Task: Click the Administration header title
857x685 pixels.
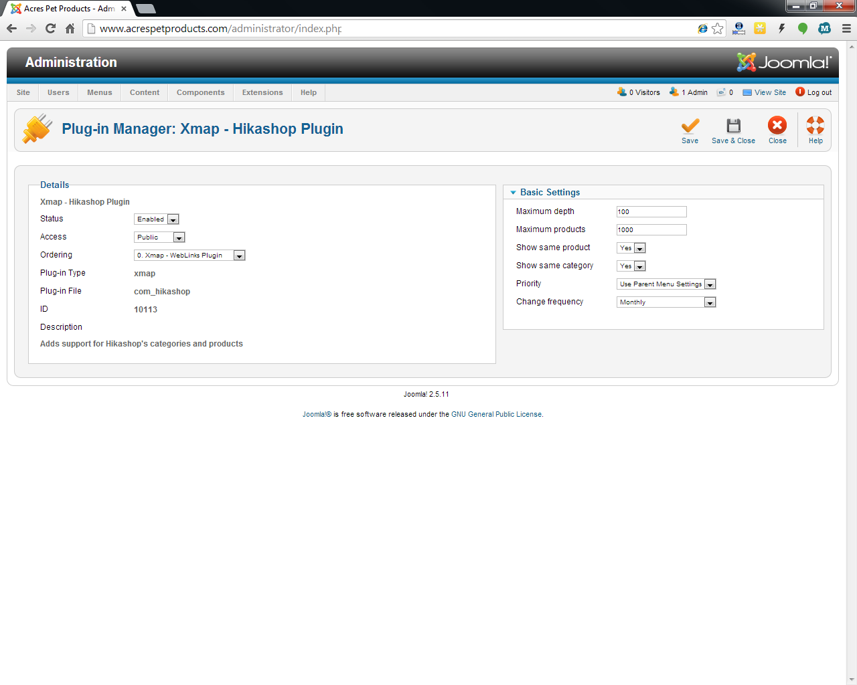Action: pos(71,62)
